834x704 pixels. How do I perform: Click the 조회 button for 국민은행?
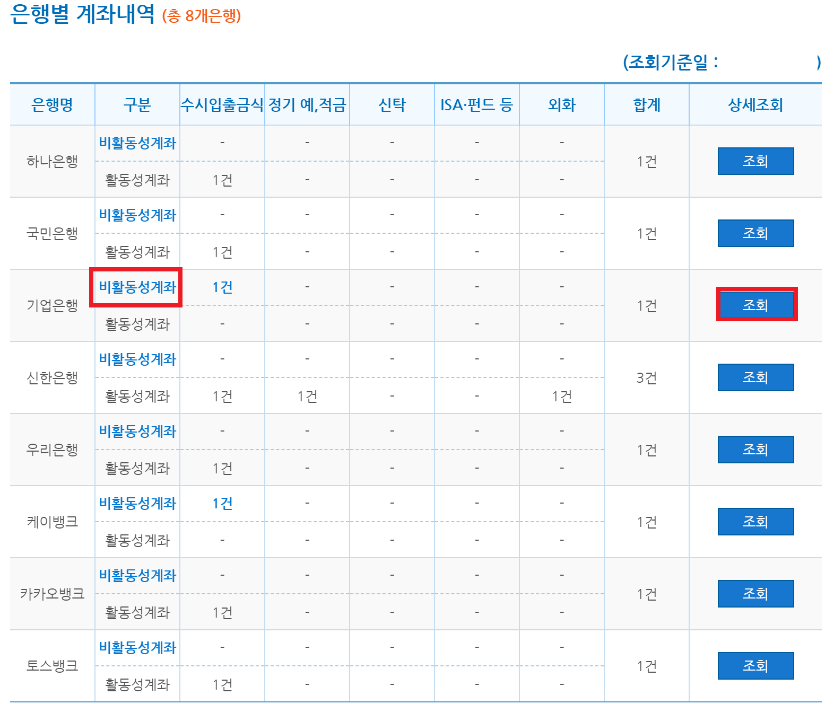point(755,233)
